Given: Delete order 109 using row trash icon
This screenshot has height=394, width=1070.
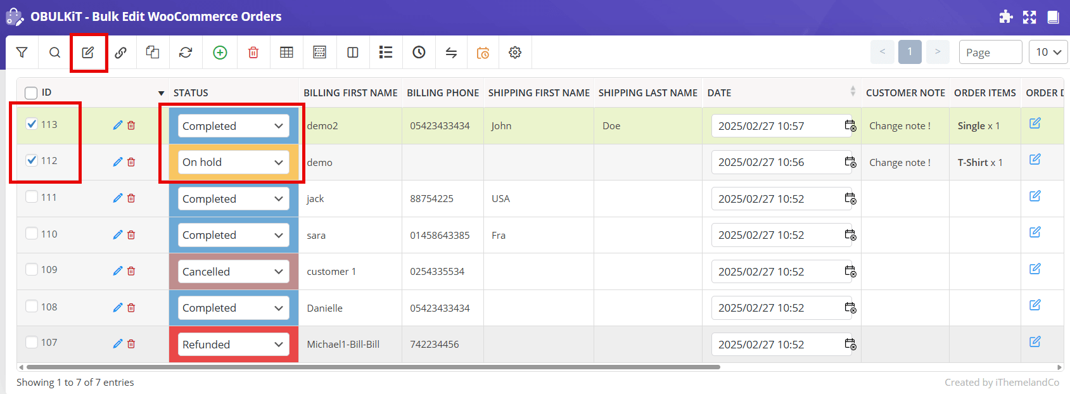Looking at the screenshot, I should point(131,271).
